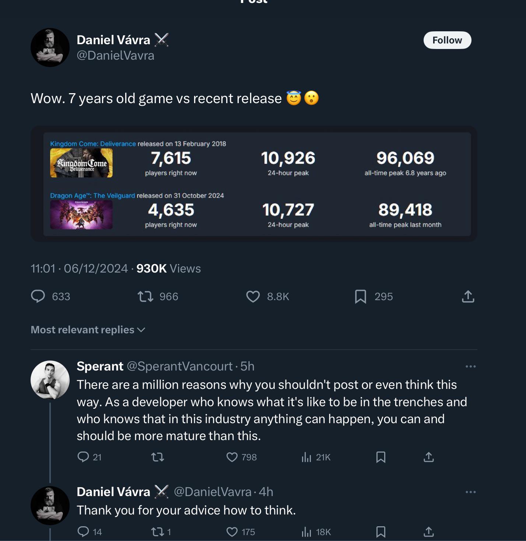
Task: Open the Steam stats comparison image
Action: click(x=254, y=184)
